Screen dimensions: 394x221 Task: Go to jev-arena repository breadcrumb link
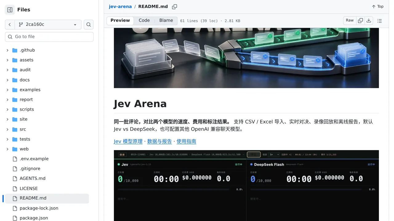(x=120, y=6)
